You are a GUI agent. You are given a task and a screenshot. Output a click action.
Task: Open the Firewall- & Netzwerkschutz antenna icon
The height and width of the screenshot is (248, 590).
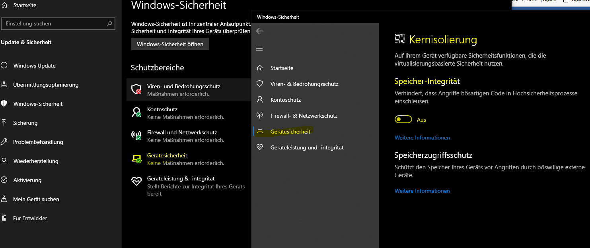click(260, 116)
